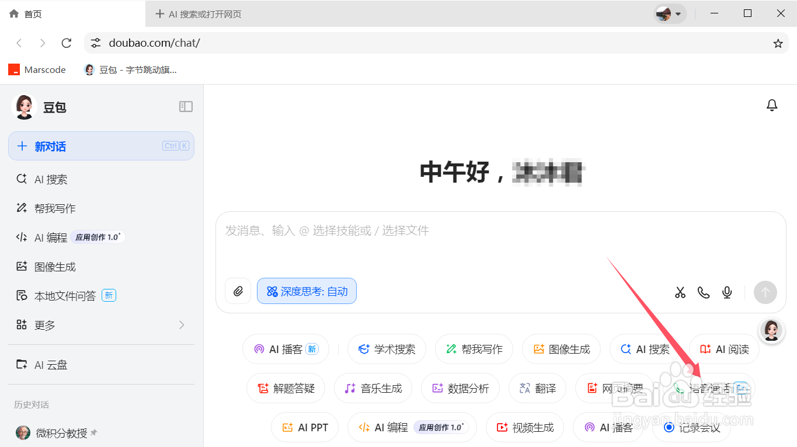797x447 pixels.
Task: Select the 音乐生成 skill chip
Action: pyautogui.click(x=373, y=388)
